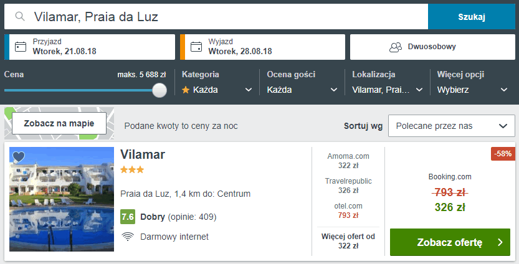
Task: Open the Lokalizacja dropdown
Action: [387, 90]
